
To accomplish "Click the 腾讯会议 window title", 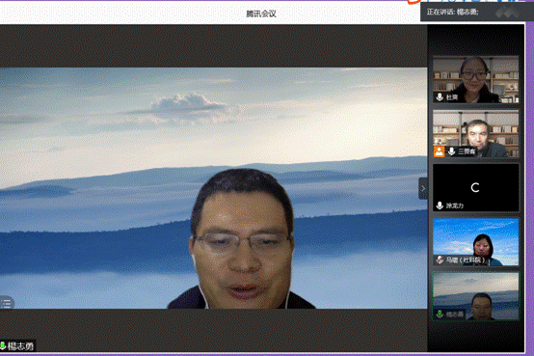I will (x=261, y=14).
